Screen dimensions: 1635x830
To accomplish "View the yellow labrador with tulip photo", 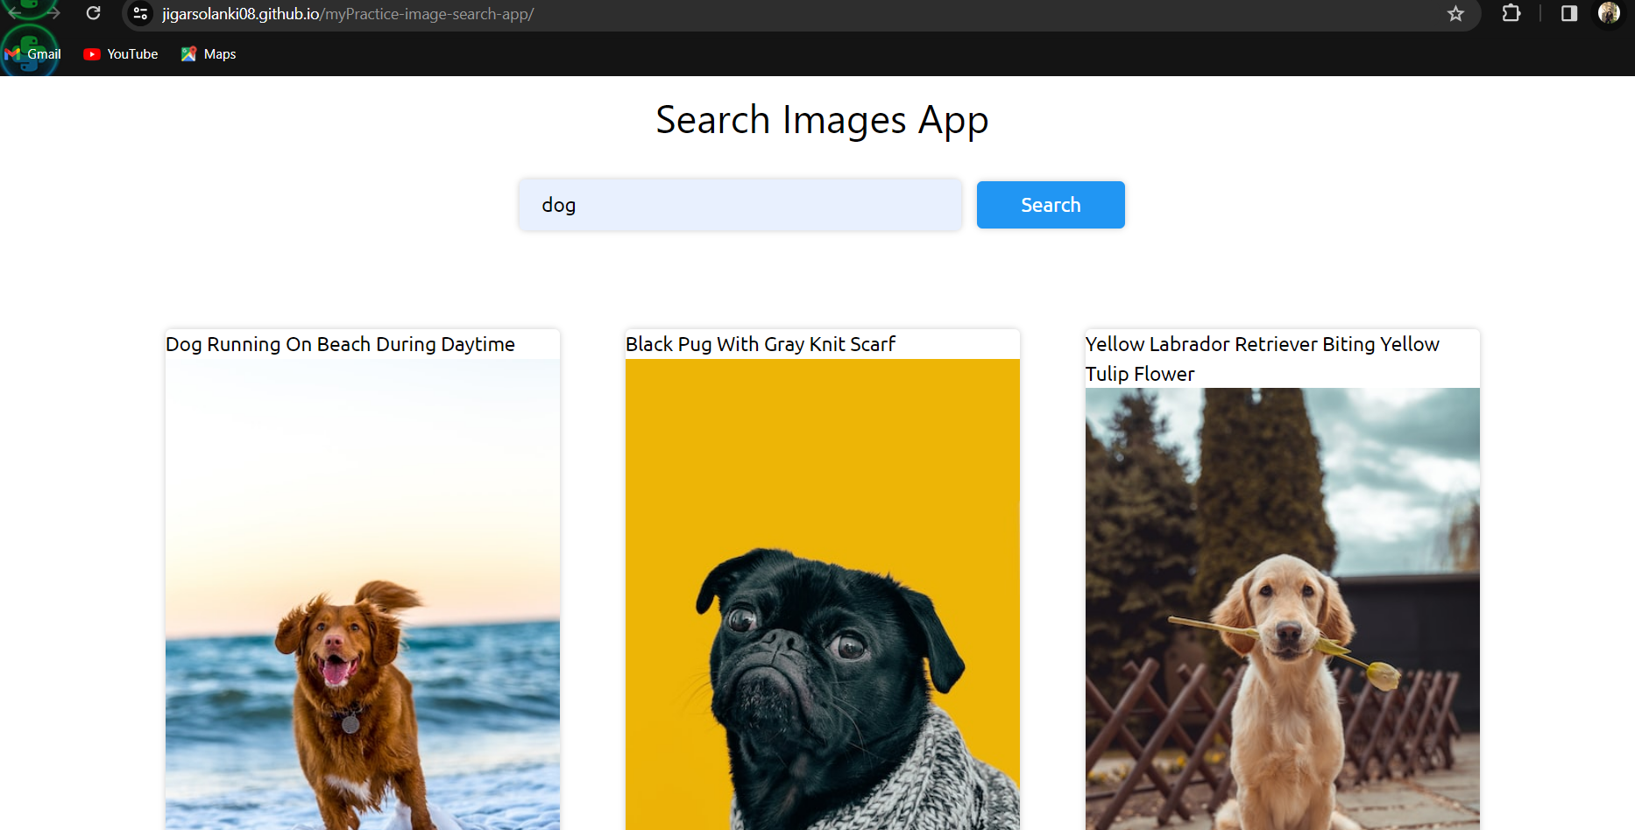I will click(x=1282, y=613).
